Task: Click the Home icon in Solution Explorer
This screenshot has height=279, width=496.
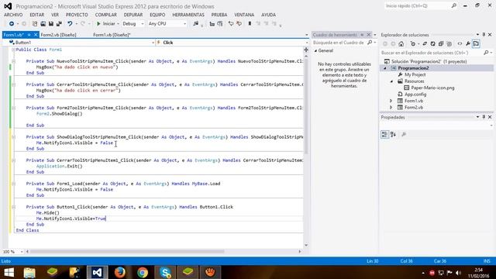Action: 401,44
